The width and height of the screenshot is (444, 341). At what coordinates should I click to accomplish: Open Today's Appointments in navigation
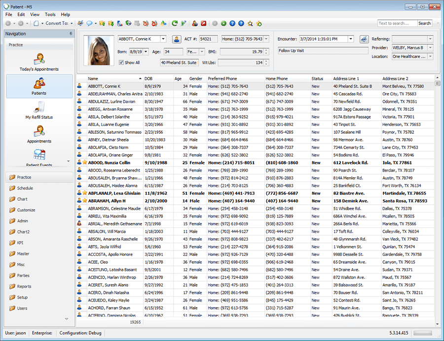click(x=39, y=62)
